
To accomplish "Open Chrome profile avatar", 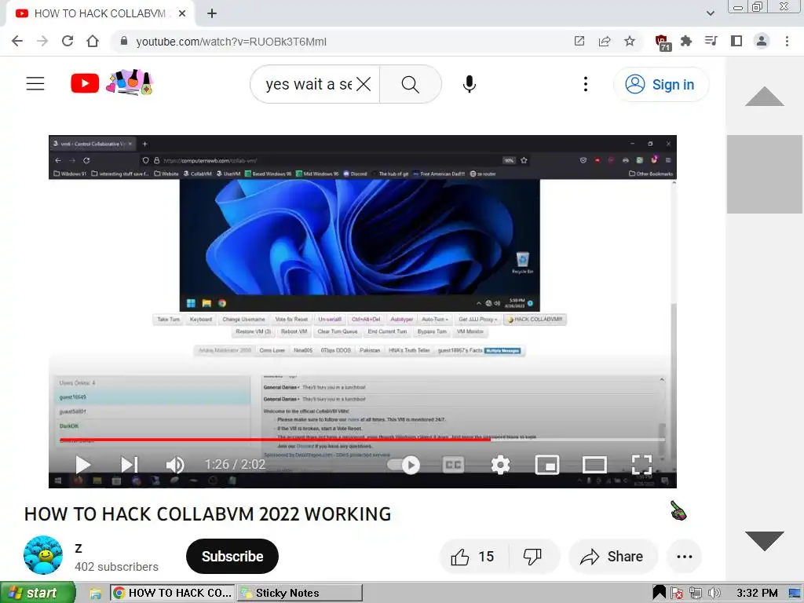I will tap(762, 41).
